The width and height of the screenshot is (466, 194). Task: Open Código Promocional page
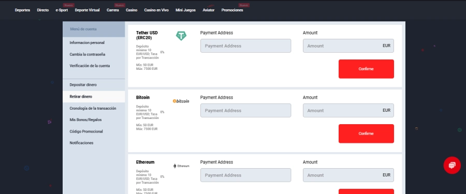94,131
